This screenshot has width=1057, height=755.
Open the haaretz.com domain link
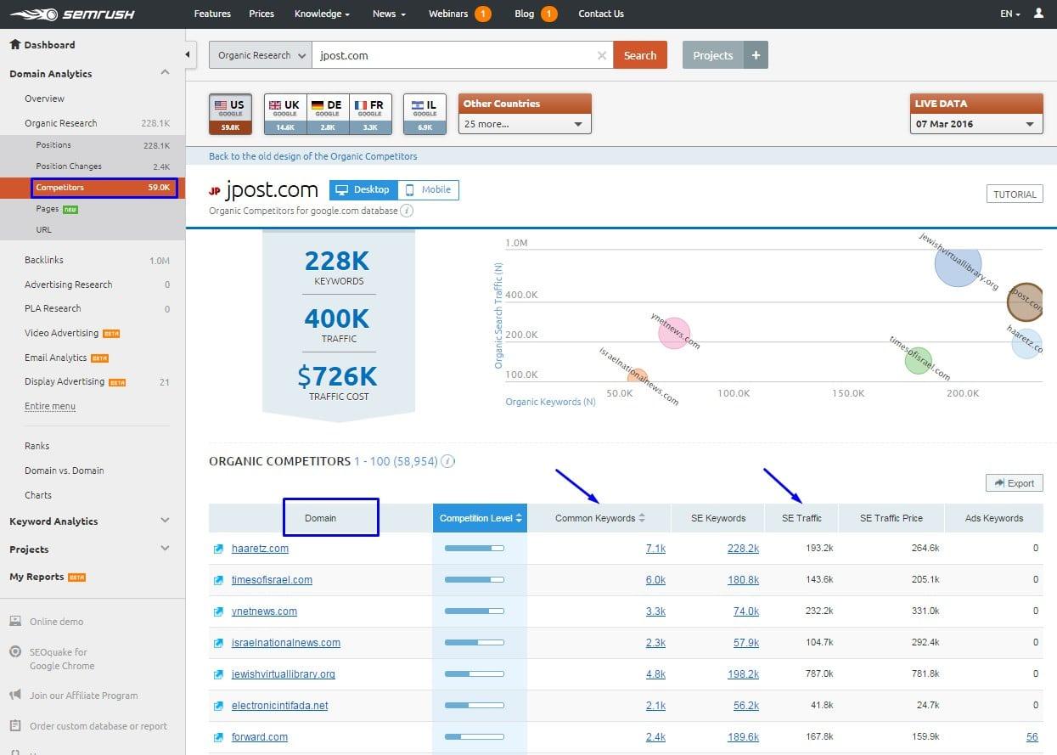(x=260, y=549)
